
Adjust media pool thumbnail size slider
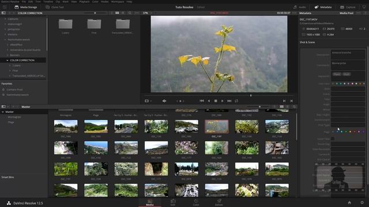click(x=259, y=106)
